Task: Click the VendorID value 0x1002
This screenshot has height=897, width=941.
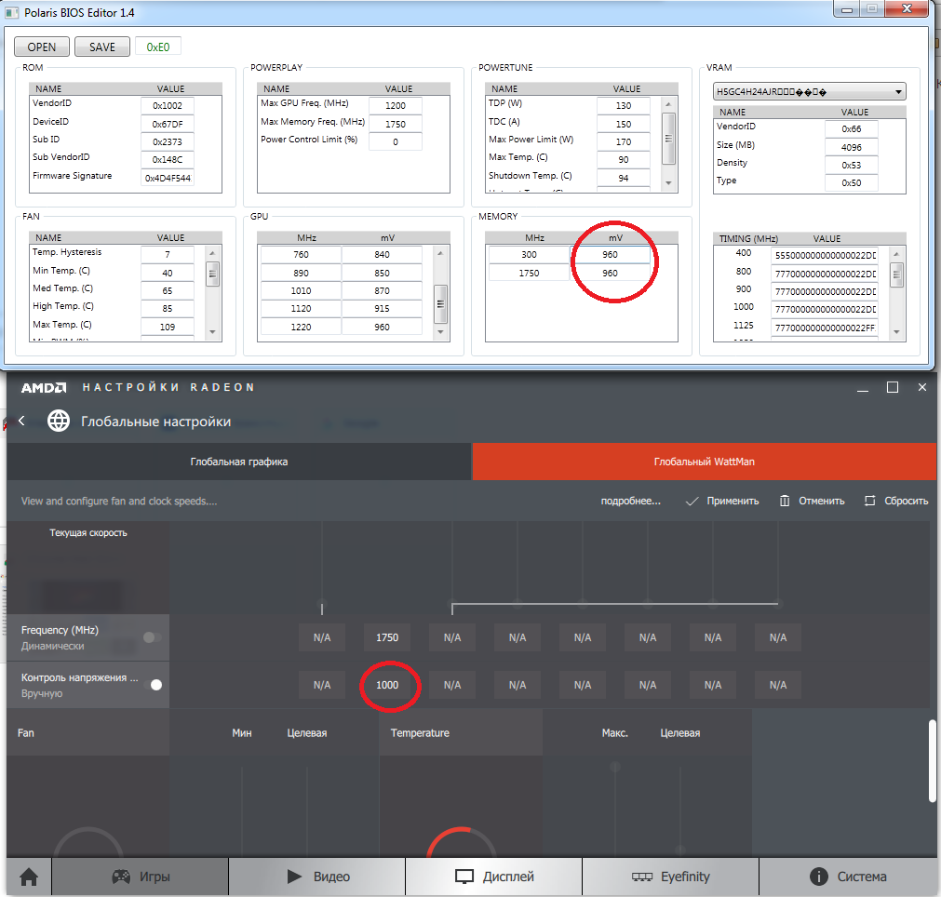Action: [x=167, y=105]
